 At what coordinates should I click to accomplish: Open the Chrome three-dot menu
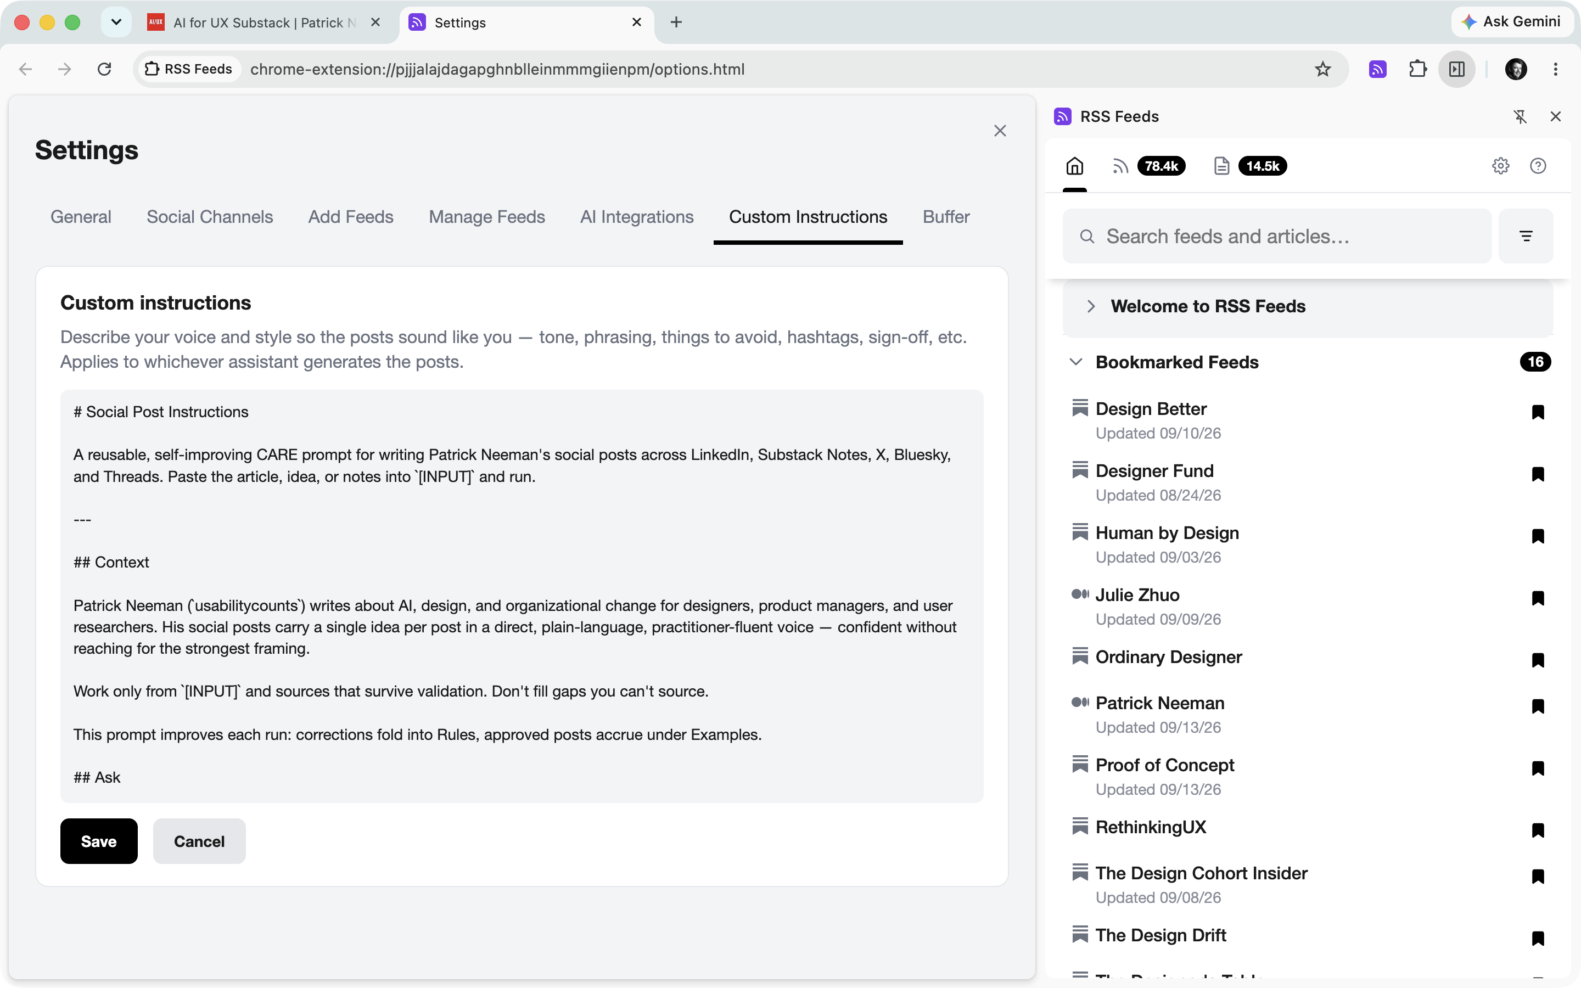tap(1556, 69)
